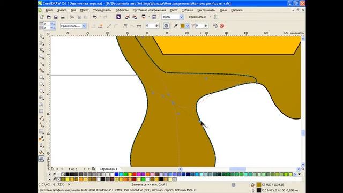This screenshot has height=193, width=343.
Task: Click the New document icon
Action: click(42, 17)
